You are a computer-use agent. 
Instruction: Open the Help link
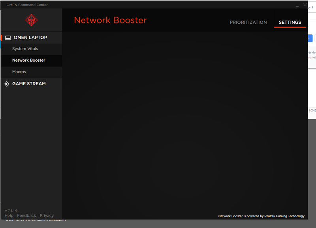[9, 215]
